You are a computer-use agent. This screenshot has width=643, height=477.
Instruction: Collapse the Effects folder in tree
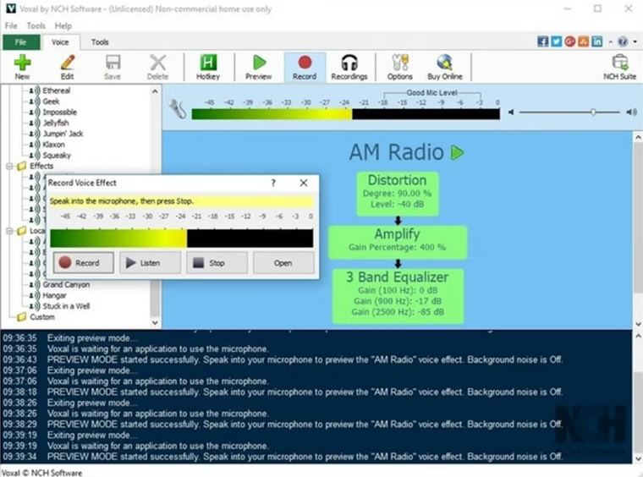pos(9,167)
